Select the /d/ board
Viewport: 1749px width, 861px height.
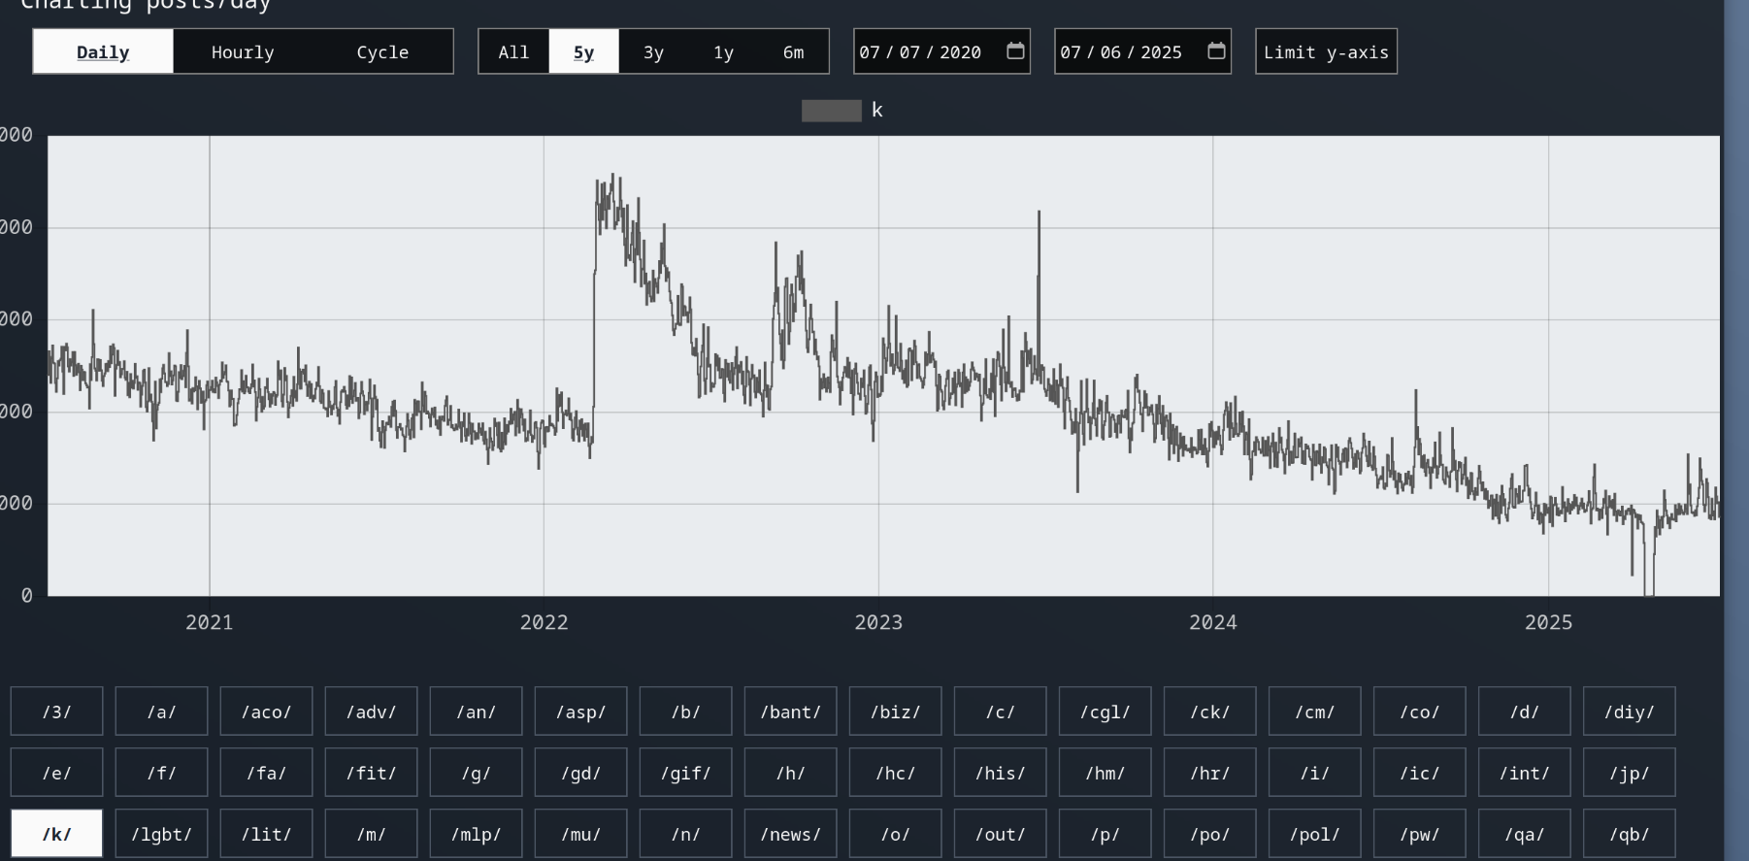pos(1524,712)
